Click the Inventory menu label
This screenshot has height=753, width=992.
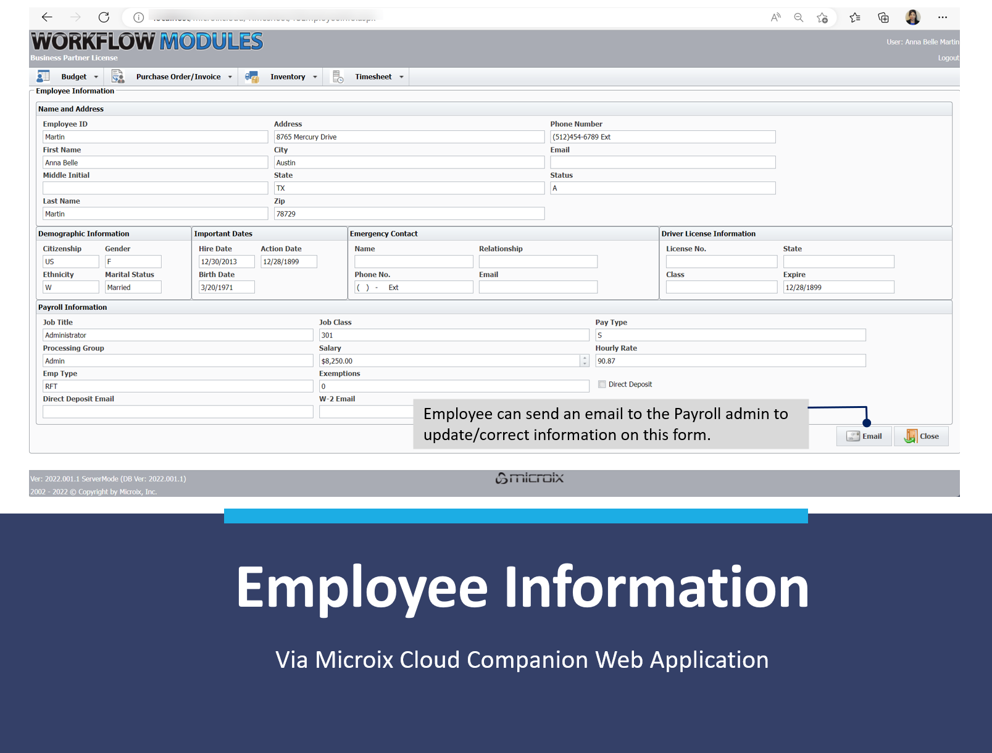[288, 77]
